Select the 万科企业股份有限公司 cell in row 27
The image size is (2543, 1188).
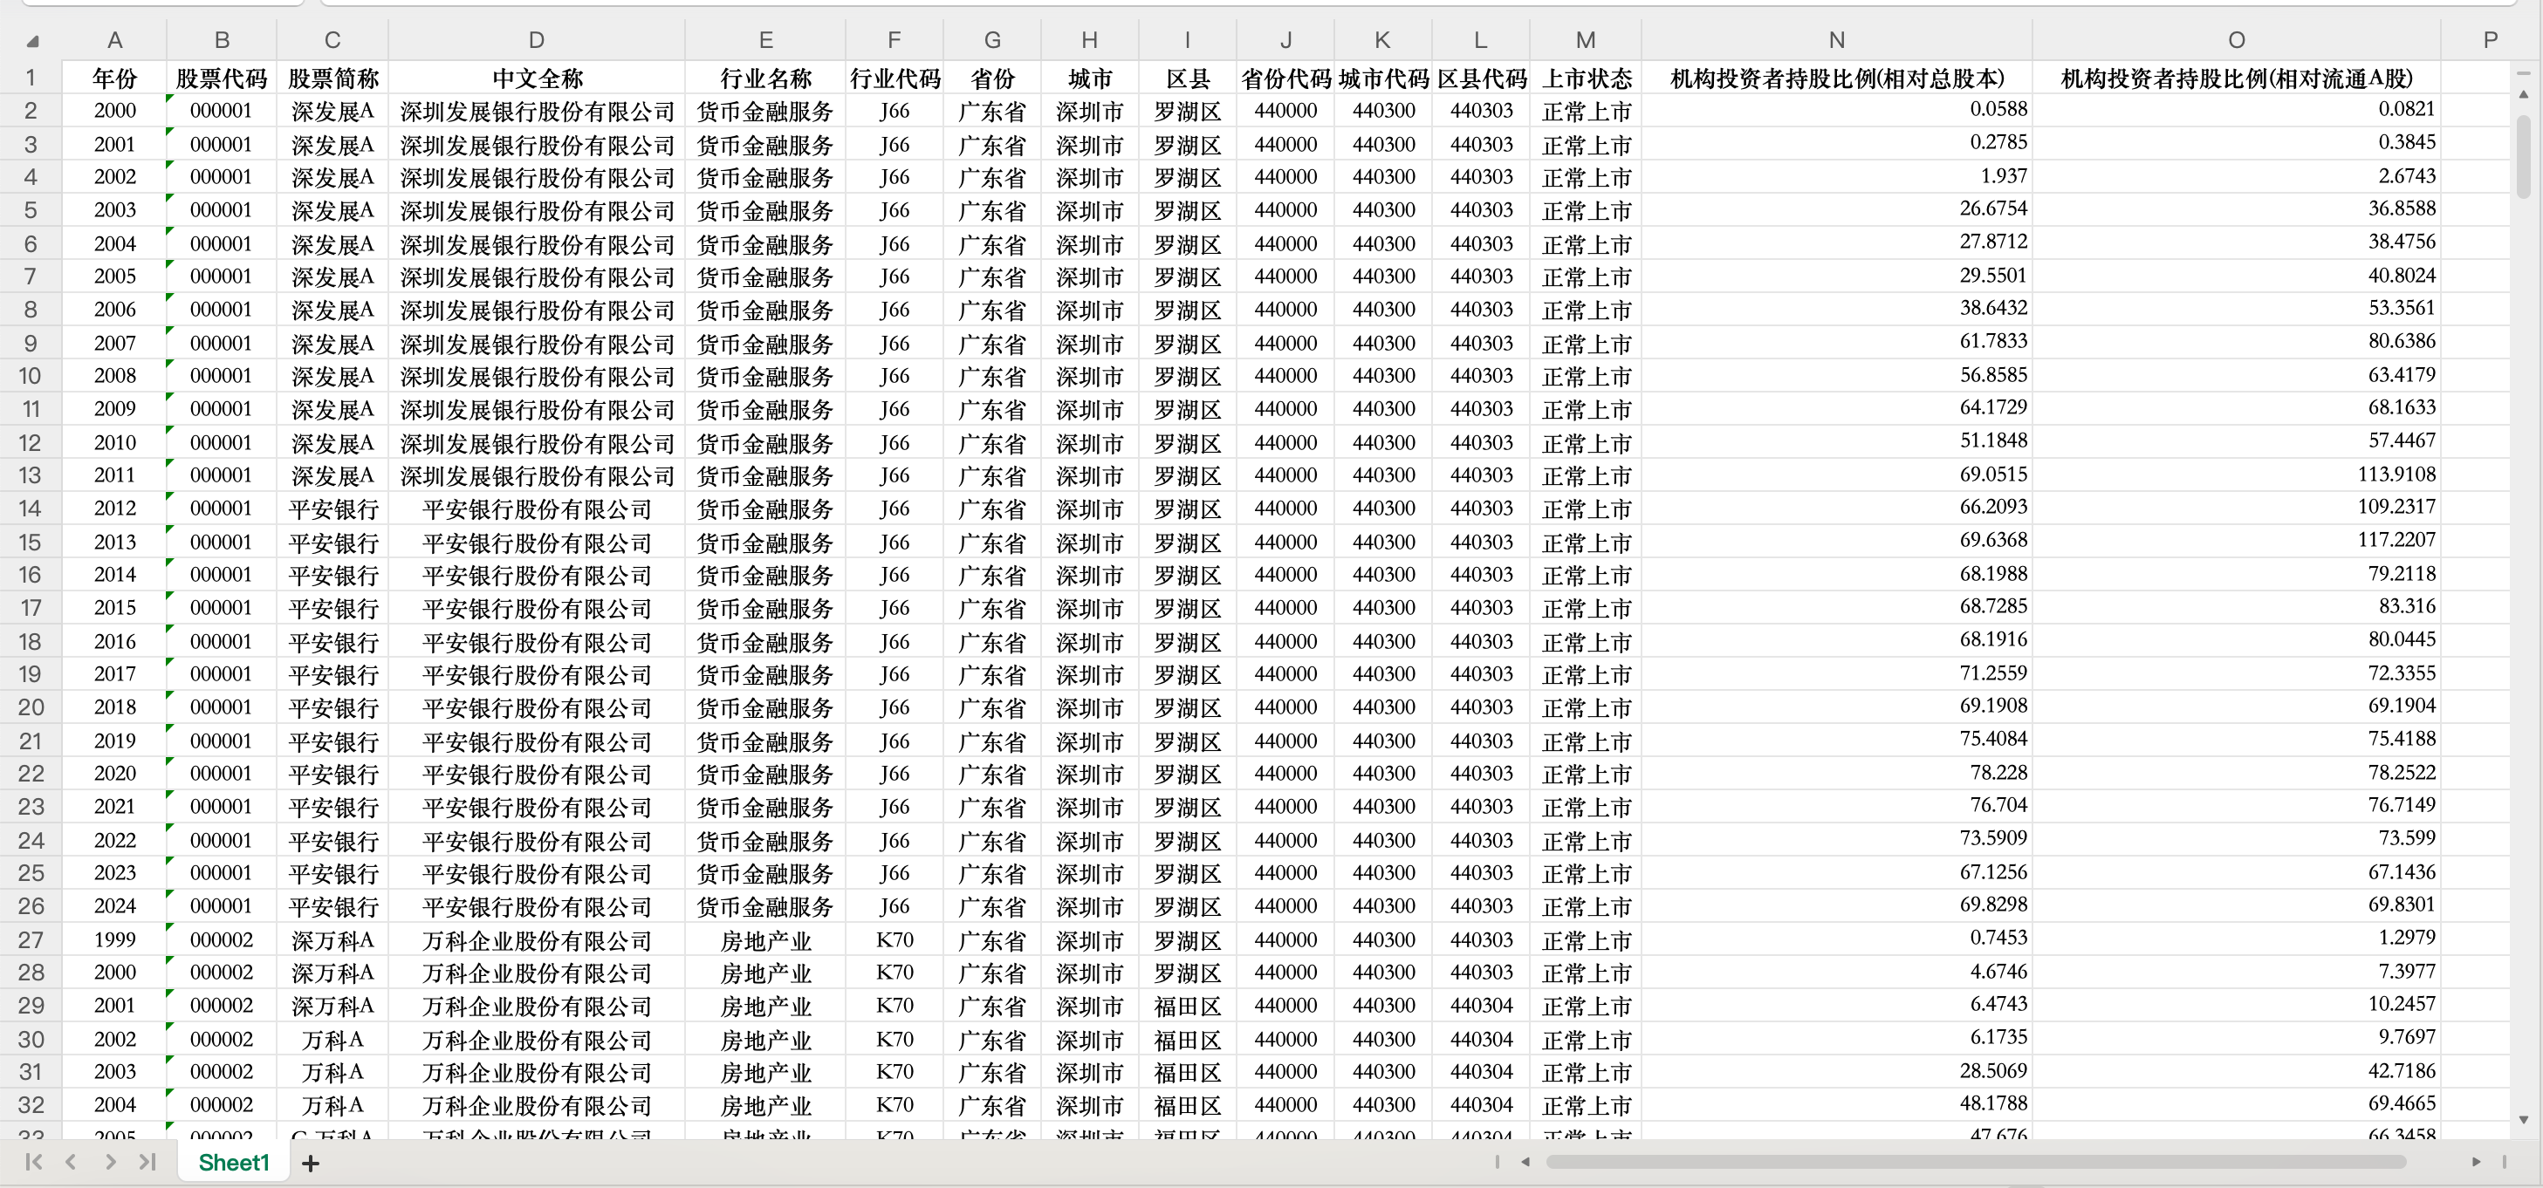tap(536, 939)
